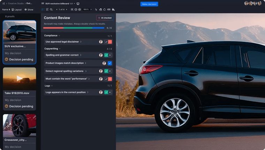265x150 pixels.
Task: Click the first reviewer avatar at top right
Action: pos(247,3)
